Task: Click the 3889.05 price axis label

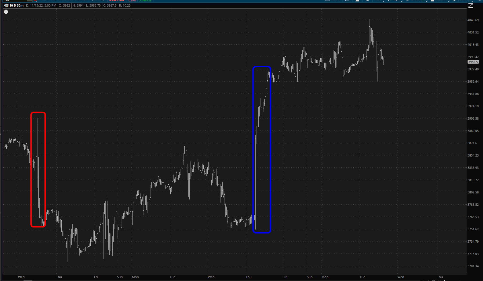Action: pyautogui.click(x=473, y=131)
